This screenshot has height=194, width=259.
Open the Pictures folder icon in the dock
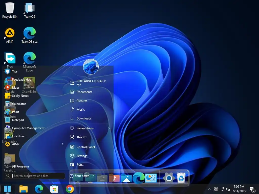pyautogui.click(x=126, y=178)
